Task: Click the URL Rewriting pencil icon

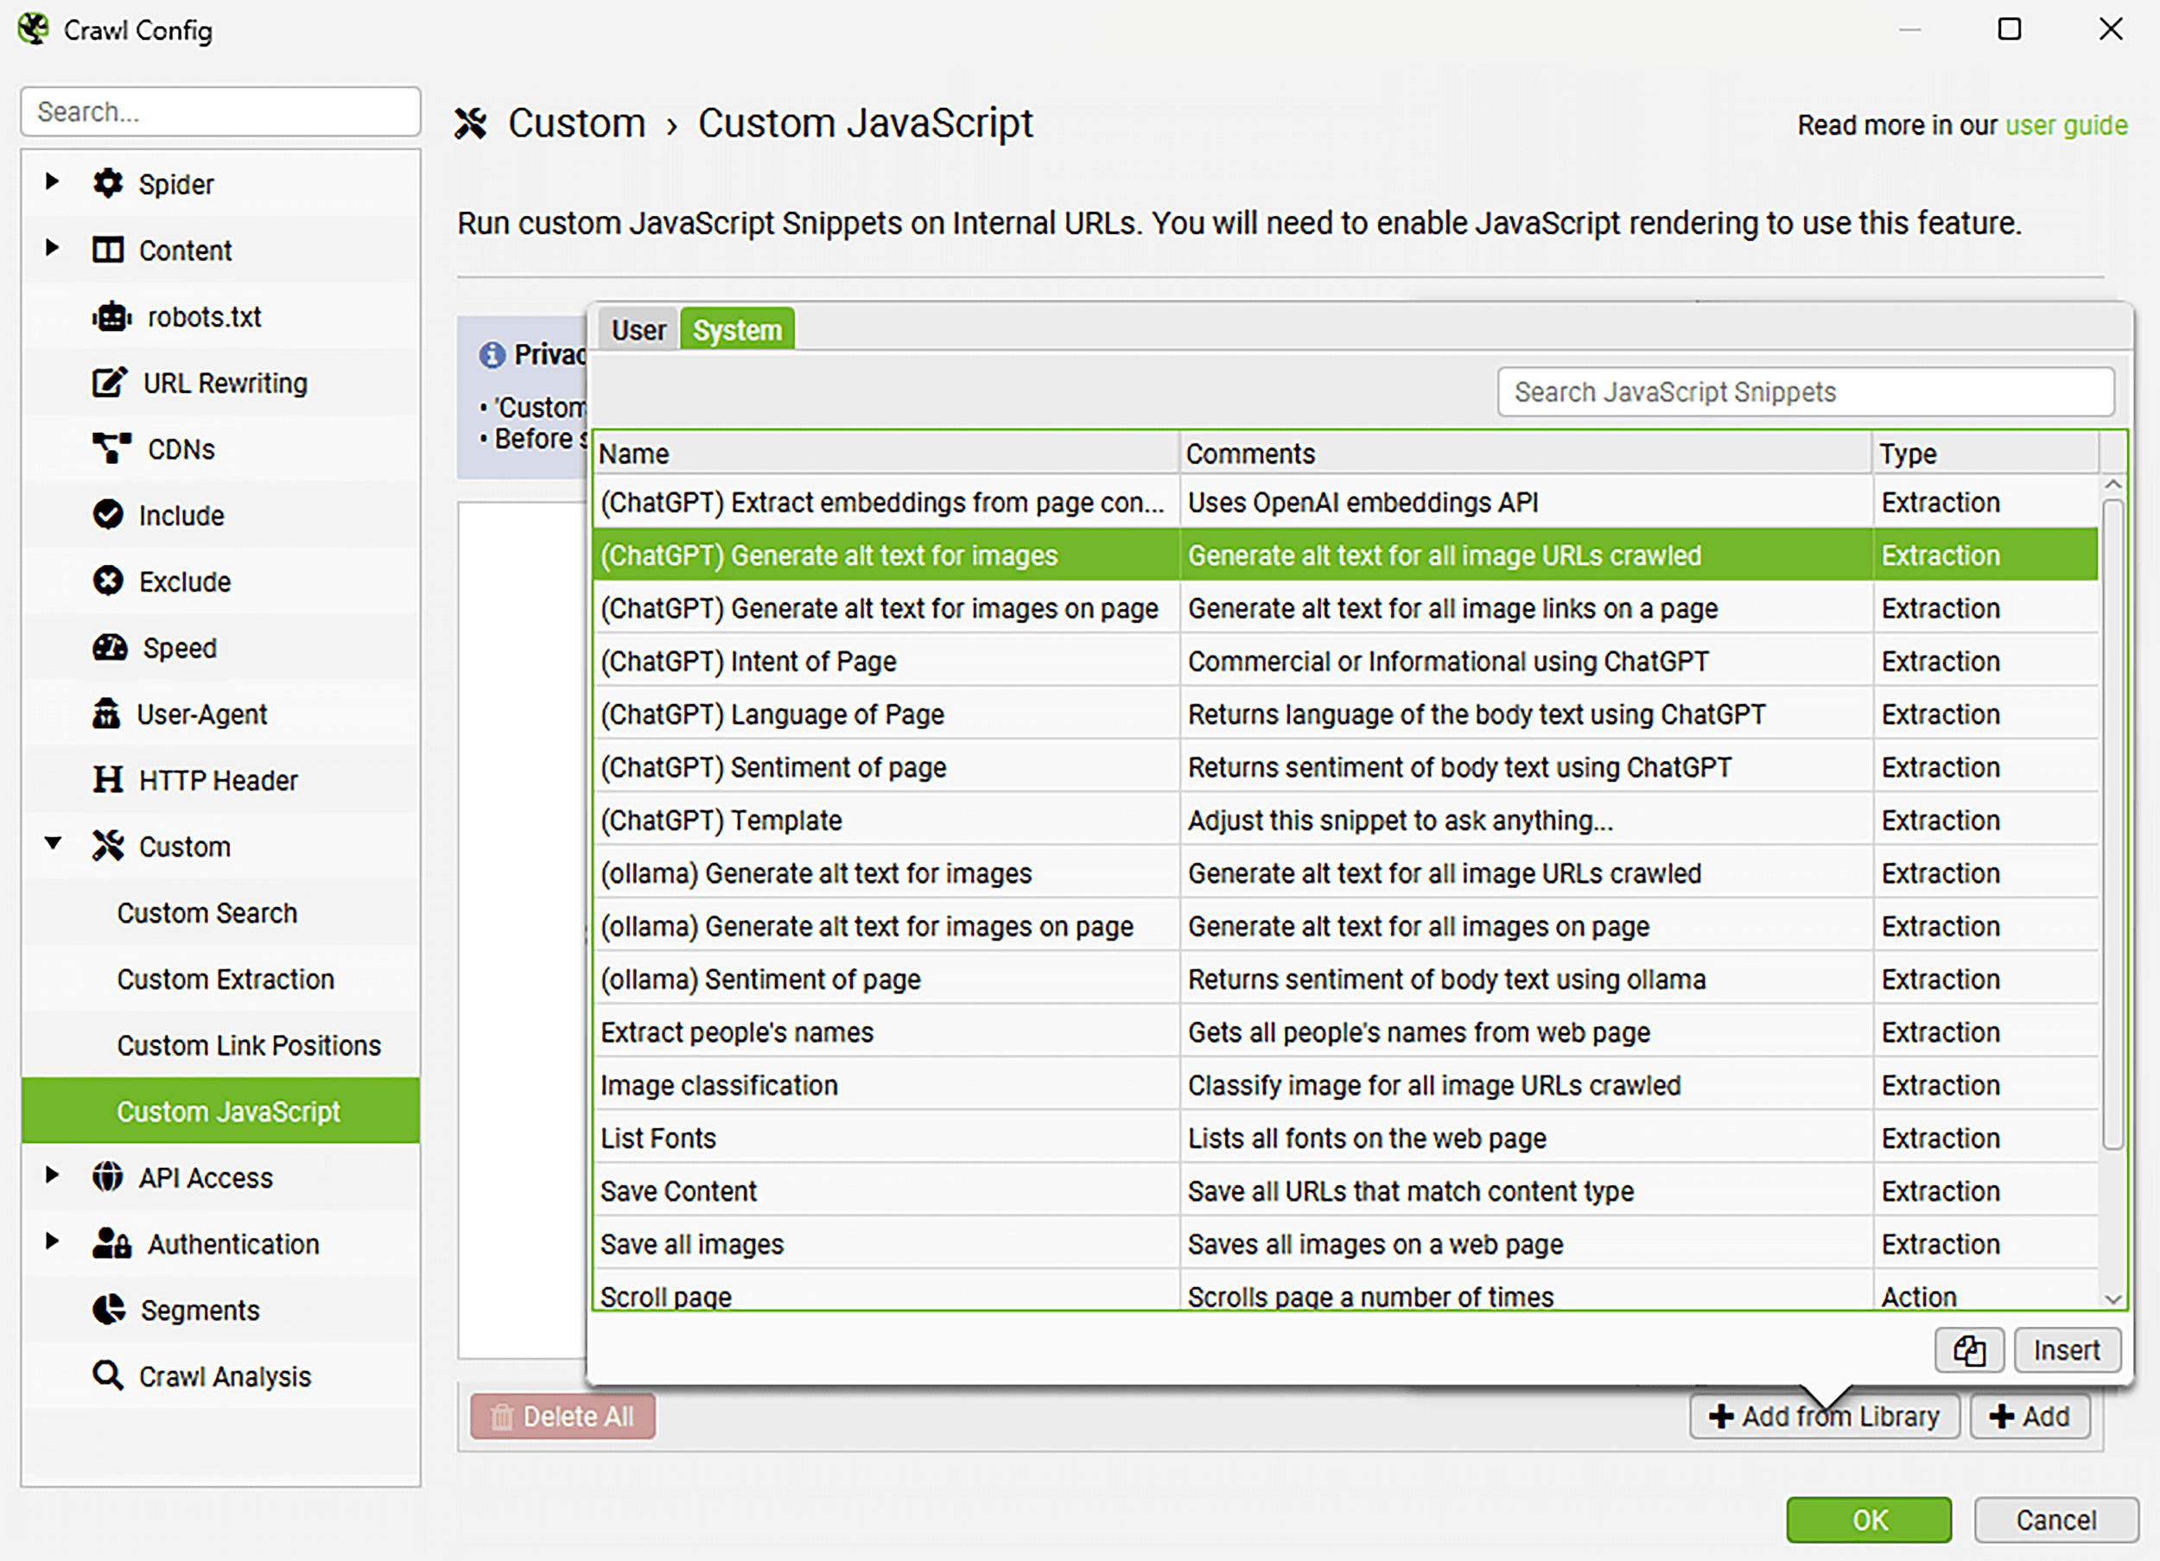Action: (x=109, y=382)
